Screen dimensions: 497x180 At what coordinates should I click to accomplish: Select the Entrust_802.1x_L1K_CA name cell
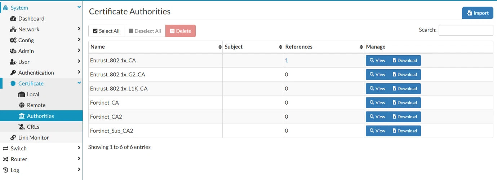tap(155, 89)
